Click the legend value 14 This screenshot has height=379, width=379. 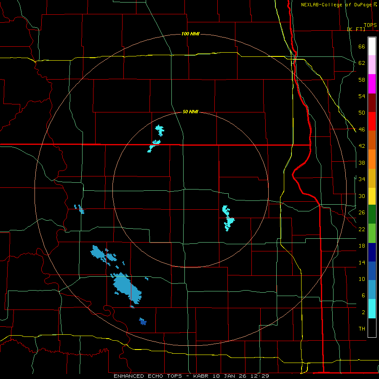[362, 262]
